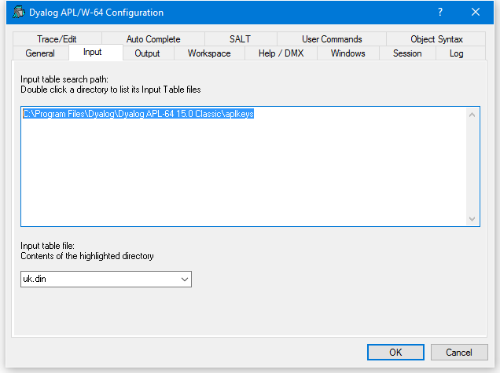Click the help question mark button

[x=439, y=13]
